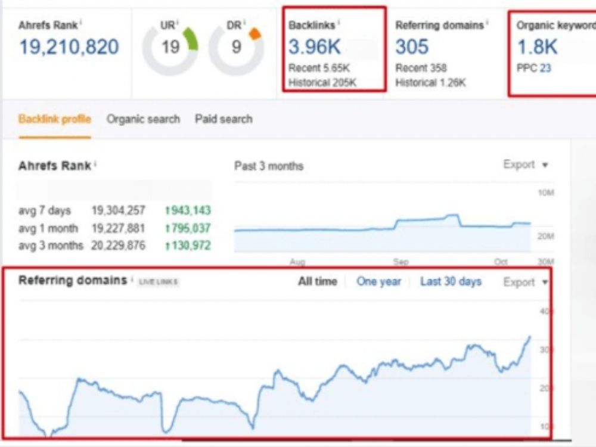Select the One year range
The image size is (596, 447).
(378, 282)
